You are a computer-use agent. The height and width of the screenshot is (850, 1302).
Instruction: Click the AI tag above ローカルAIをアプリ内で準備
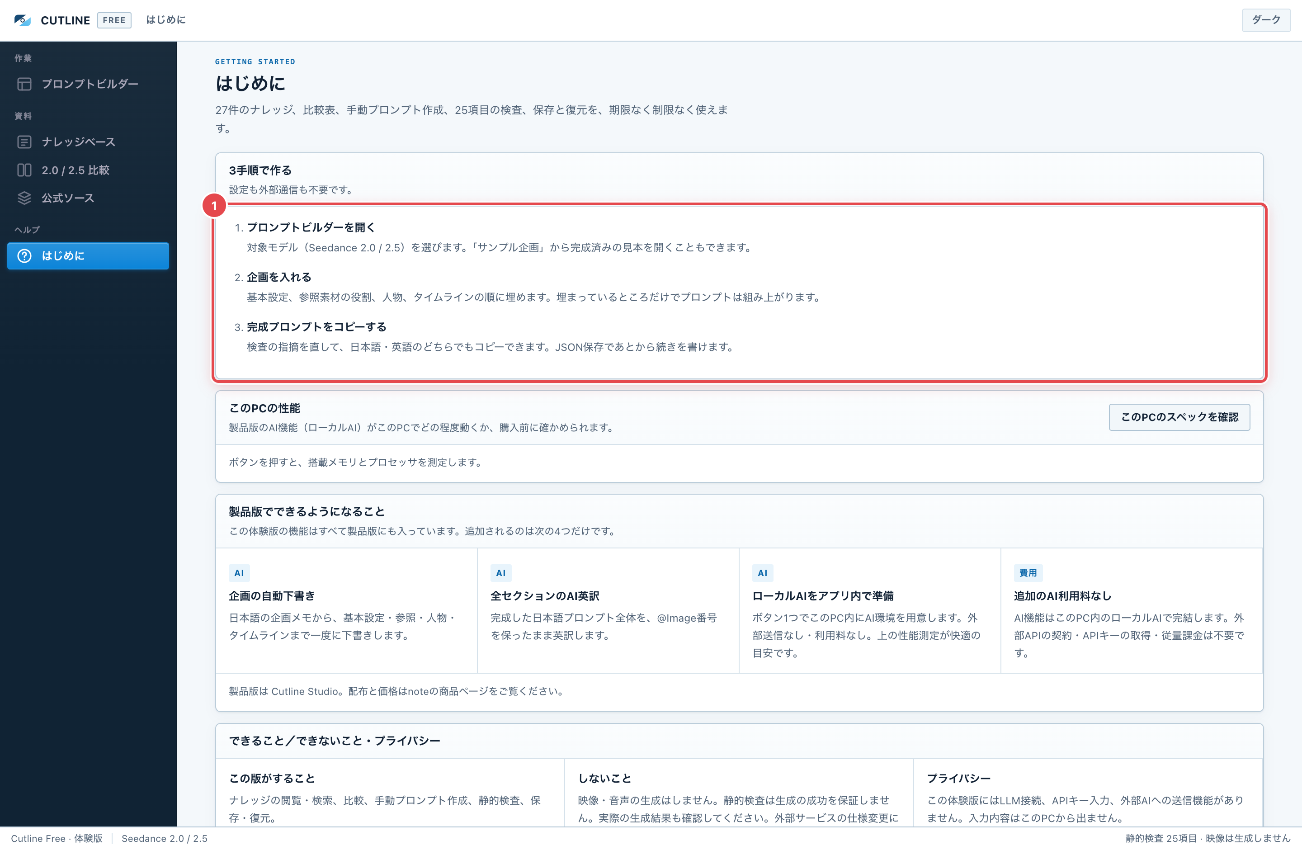(763, 573)
